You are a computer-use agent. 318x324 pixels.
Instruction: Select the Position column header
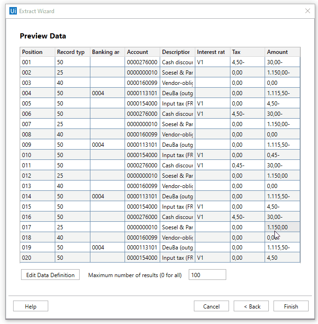(x=37, y=52)
